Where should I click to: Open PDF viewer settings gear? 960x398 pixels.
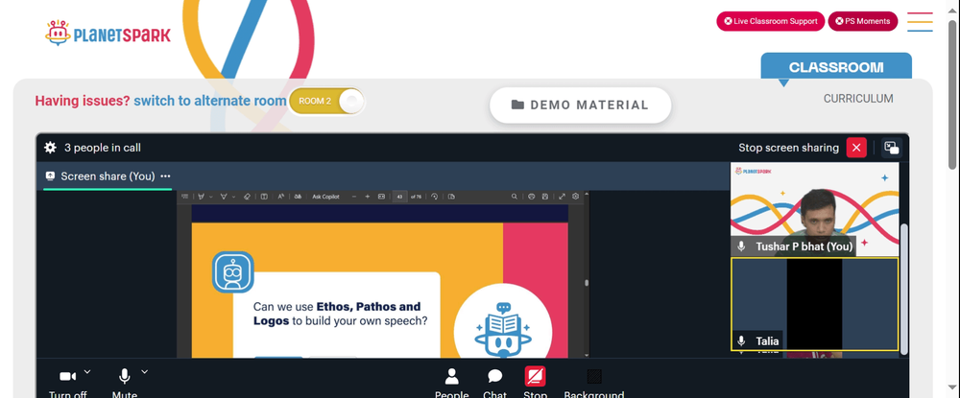point(575,197)
